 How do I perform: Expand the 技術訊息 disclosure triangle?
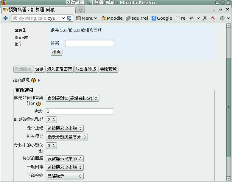tap(39, 80)
